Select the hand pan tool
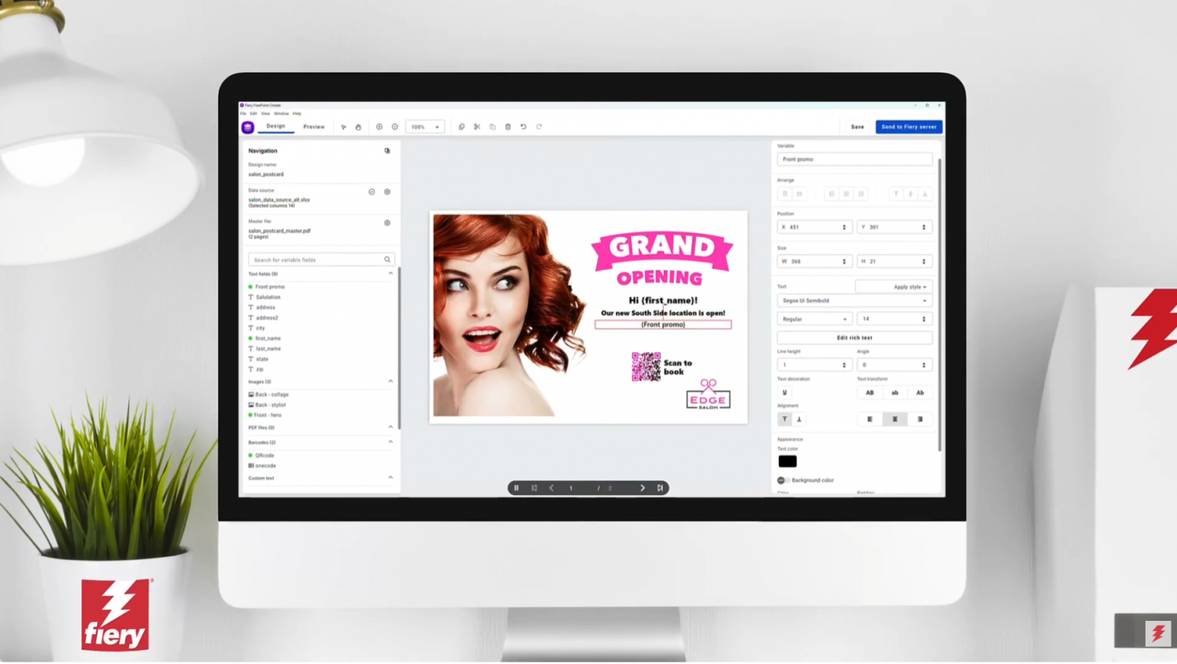 (358, 127)
